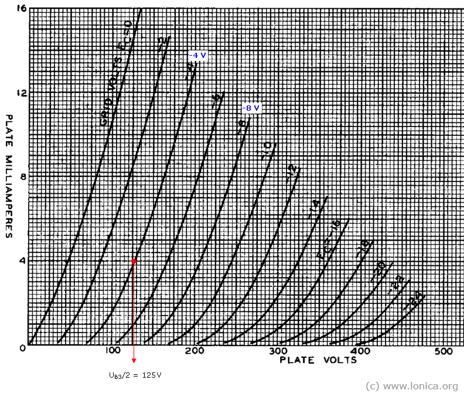The width and height of the screenshot is (464, 397).
Task: Click the blue "-4 V" curve label
Action: pyautogui.click(x=197, y=55)
